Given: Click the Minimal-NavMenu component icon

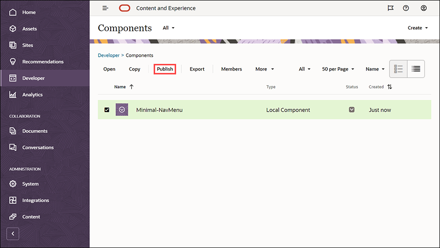Looking at the screenshot, I should click(122, 110).
